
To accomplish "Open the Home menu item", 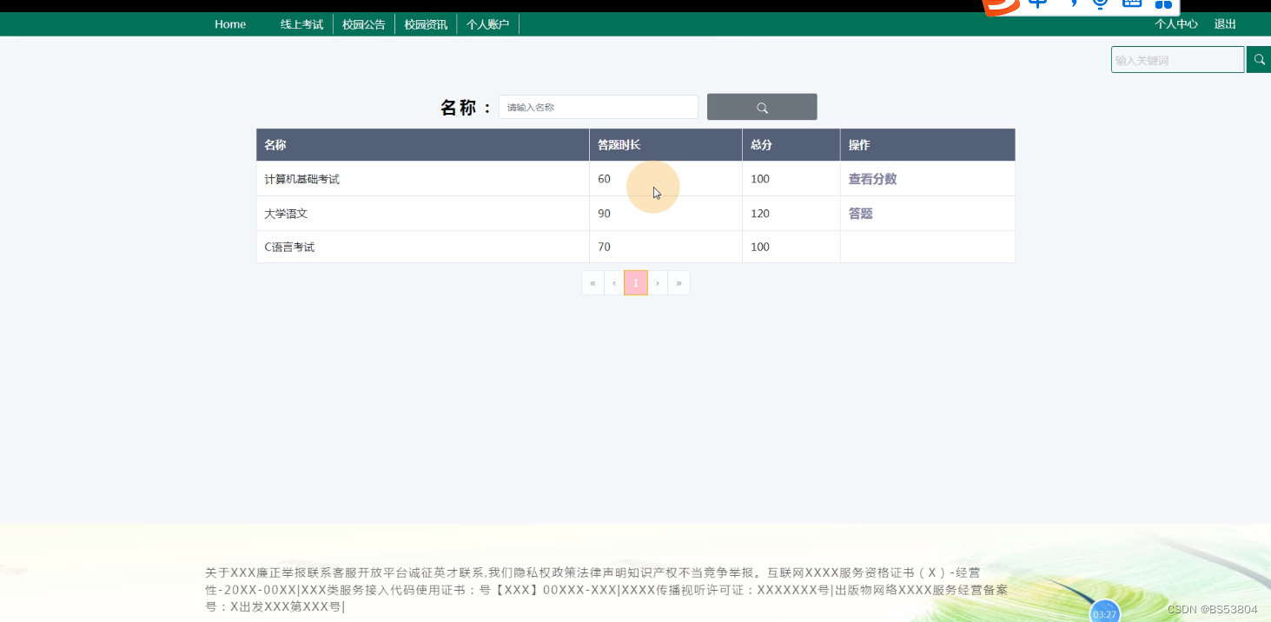I will coord(230,24).
